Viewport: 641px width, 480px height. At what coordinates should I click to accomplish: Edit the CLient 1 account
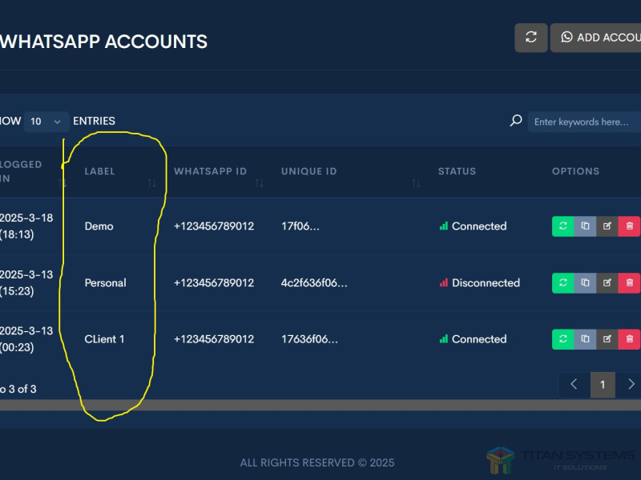pos(607,339)
